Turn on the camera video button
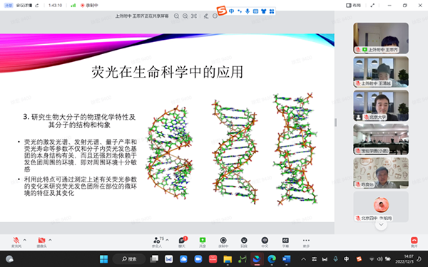This screenshot has height=267, width=428. click(x=42, y=241)
